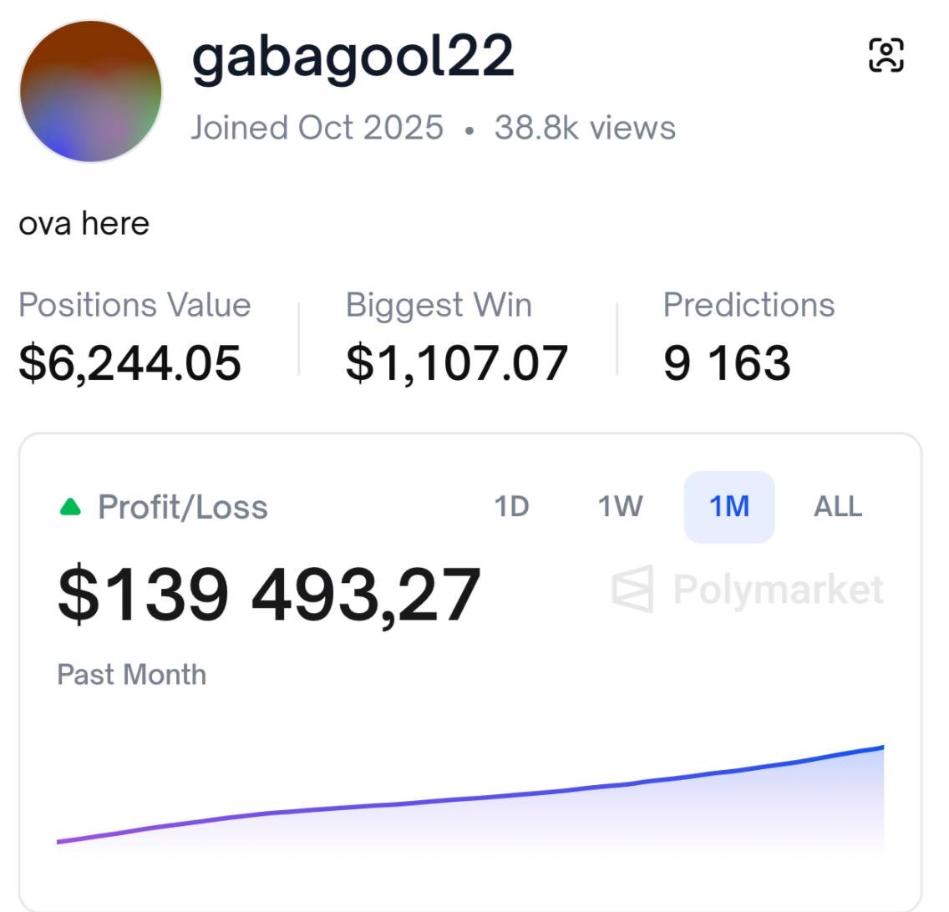
Task: Show the ALL time profit range
Action: point(838,507)
